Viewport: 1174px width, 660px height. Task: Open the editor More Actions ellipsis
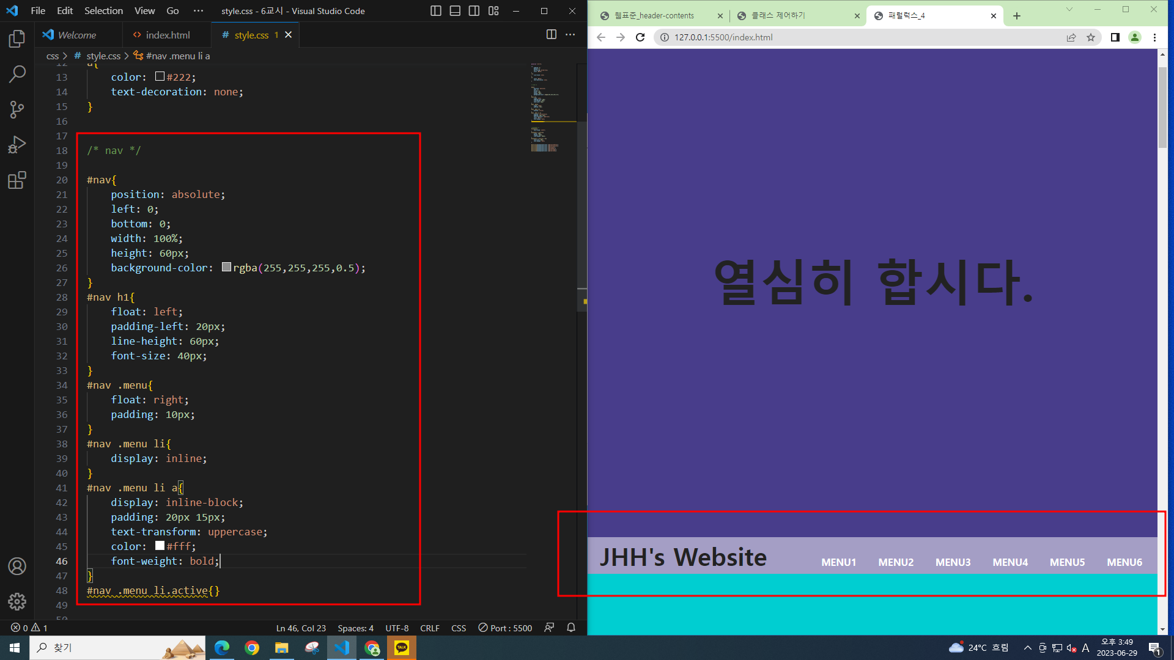(570, 35)
